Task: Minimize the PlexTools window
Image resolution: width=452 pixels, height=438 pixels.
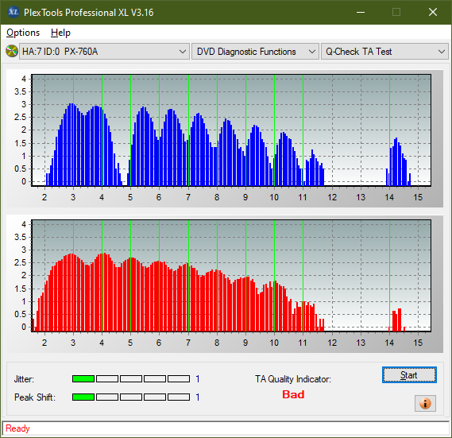Action: coord(361,12)
